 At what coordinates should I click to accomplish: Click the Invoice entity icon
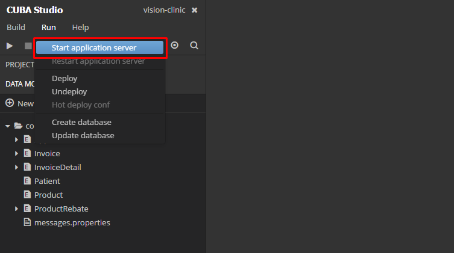pos(27,153)
